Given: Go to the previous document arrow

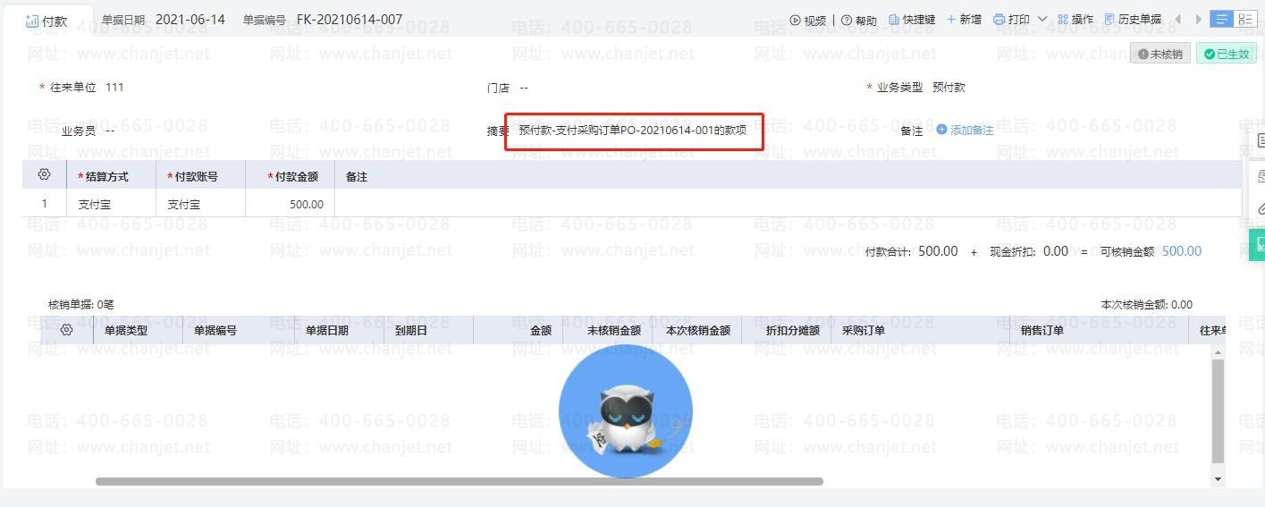Looking at the screenshot, I should point(1177,20).
